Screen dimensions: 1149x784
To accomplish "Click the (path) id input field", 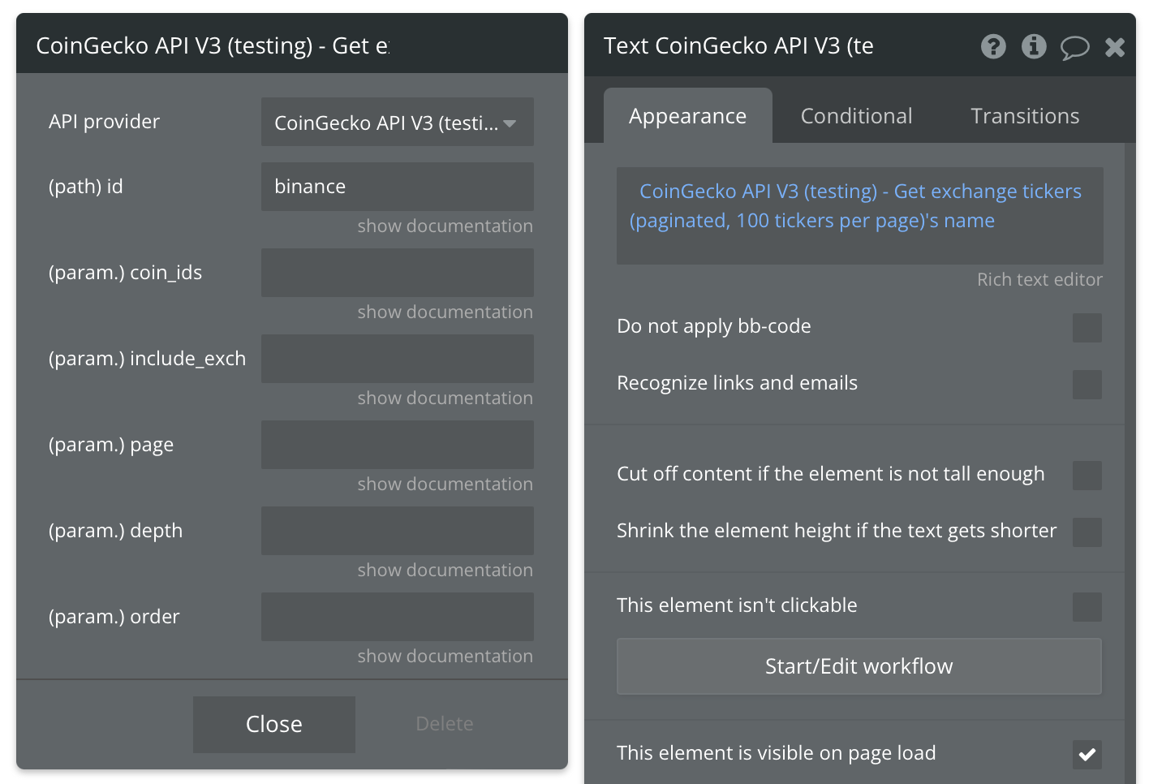I will click(x=397, y=187).
